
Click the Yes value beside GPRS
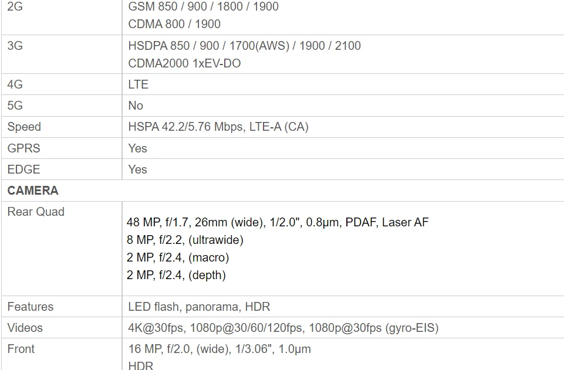[137, 148]
